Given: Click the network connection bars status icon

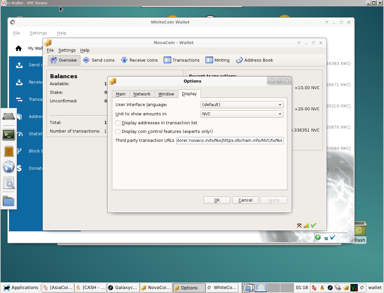Looking at the screenshot, I should [x=306, y=225].
